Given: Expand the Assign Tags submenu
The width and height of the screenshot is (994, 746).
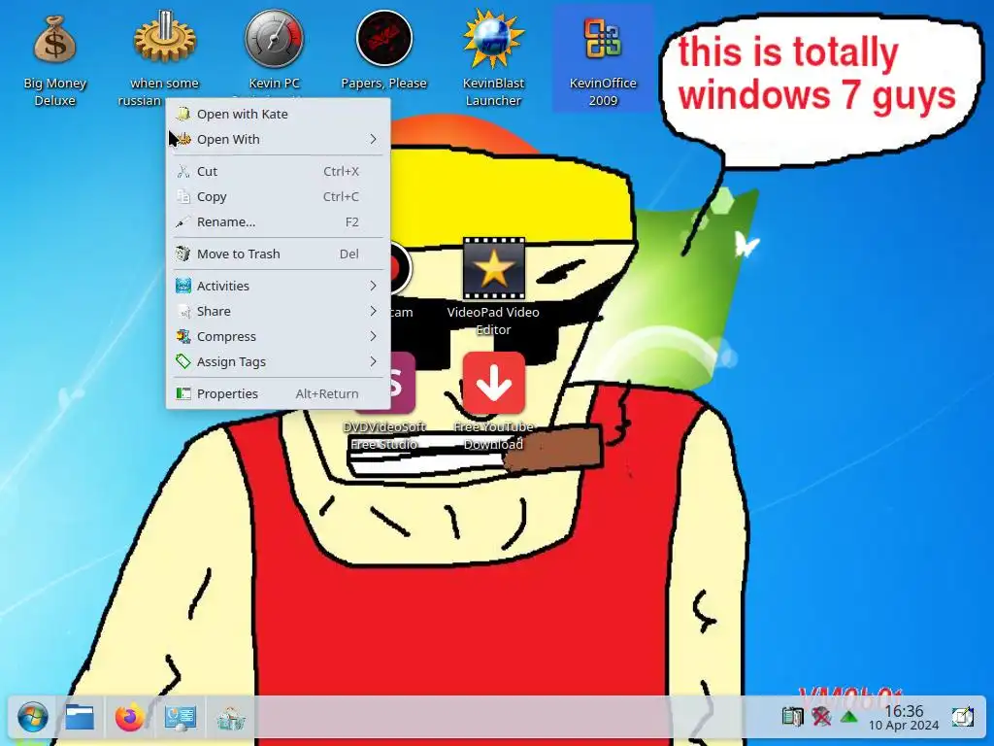Looking at the screenshot, I should pos(278,362).
